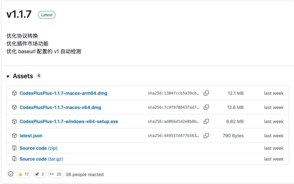Click the green Latest badge
The width and height of the screenshot is (294, 184).
tap(47, 15)
